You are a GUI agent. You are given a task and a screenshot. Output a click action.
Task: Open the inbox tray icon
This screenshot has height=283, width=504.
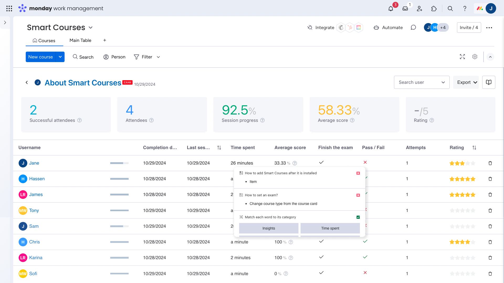click(405, 8)
